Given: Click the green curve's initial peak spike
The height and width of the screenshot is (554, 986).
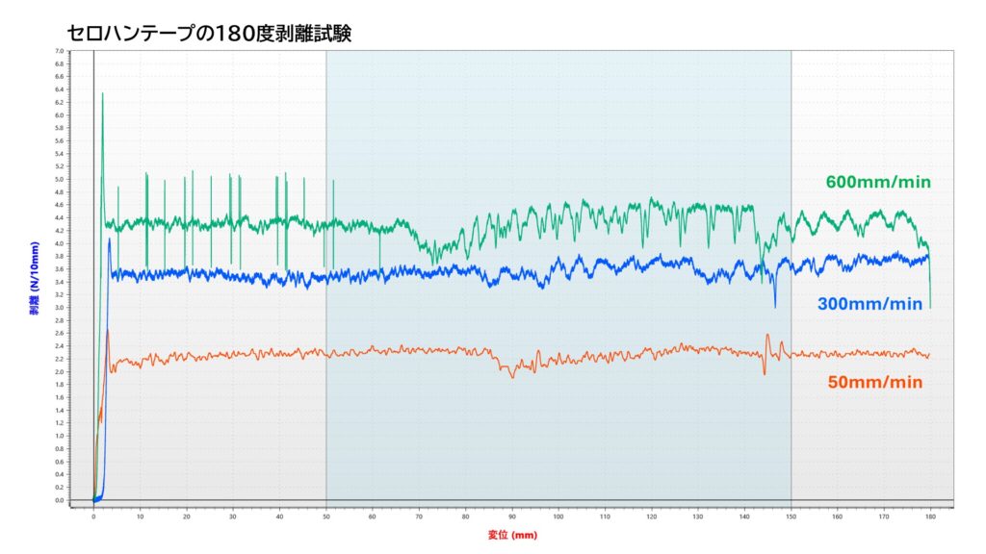Looking at the screenshot, I should (x=102, y=94).
